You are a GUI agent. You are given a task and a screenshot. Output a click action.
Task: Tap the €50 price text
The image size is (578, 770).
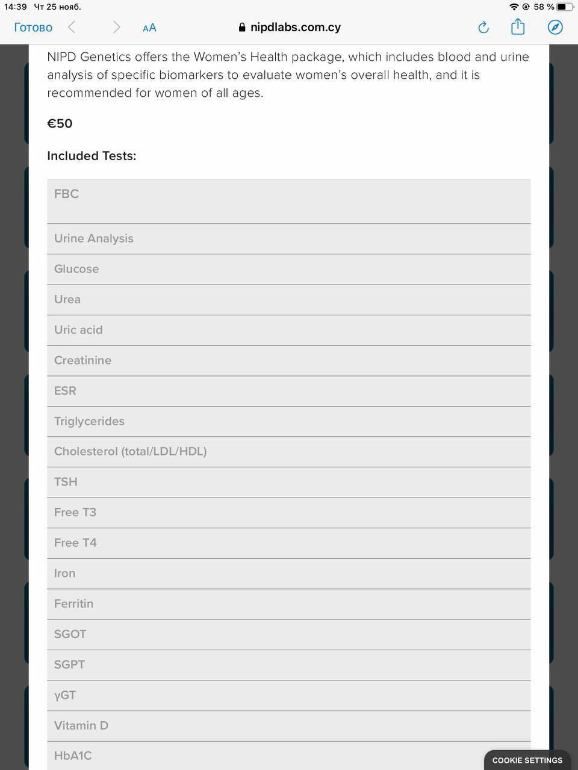(x=60, y=123)
